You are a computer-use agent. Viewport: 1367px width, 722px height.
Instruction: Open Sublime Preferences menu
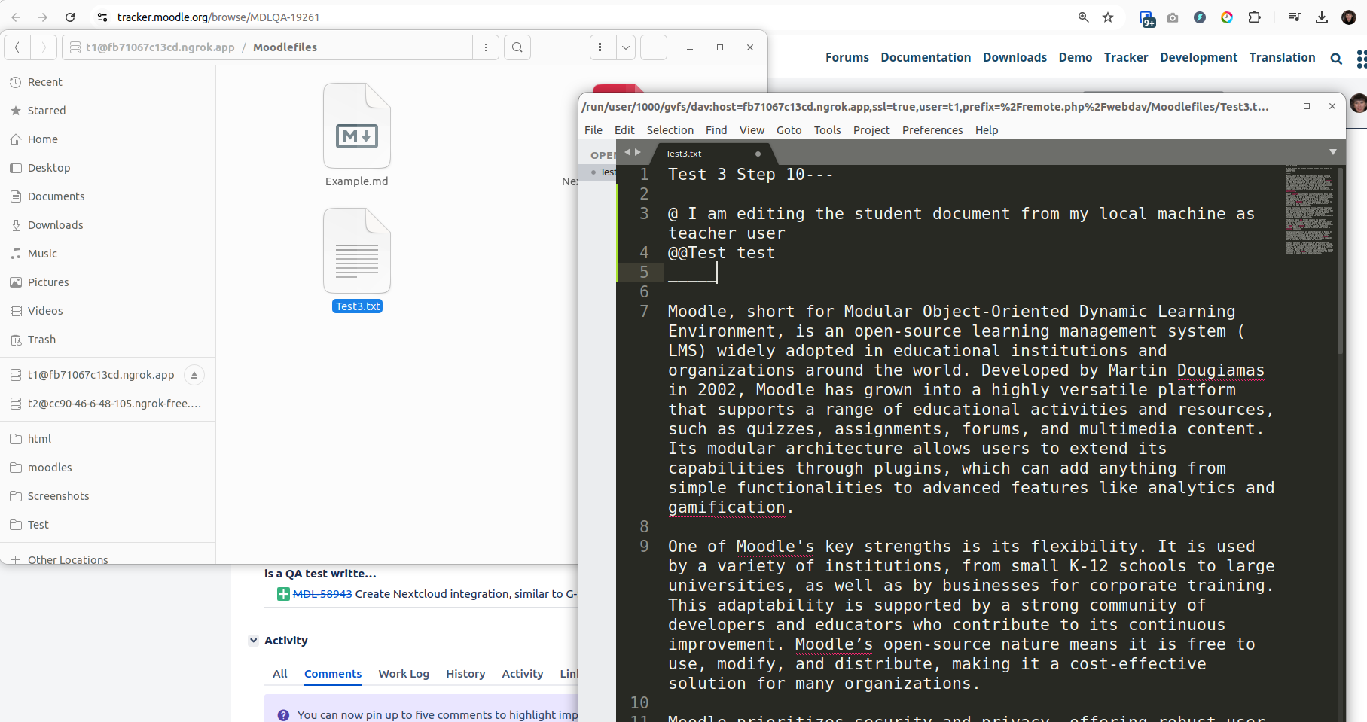(x=932, y=130)
